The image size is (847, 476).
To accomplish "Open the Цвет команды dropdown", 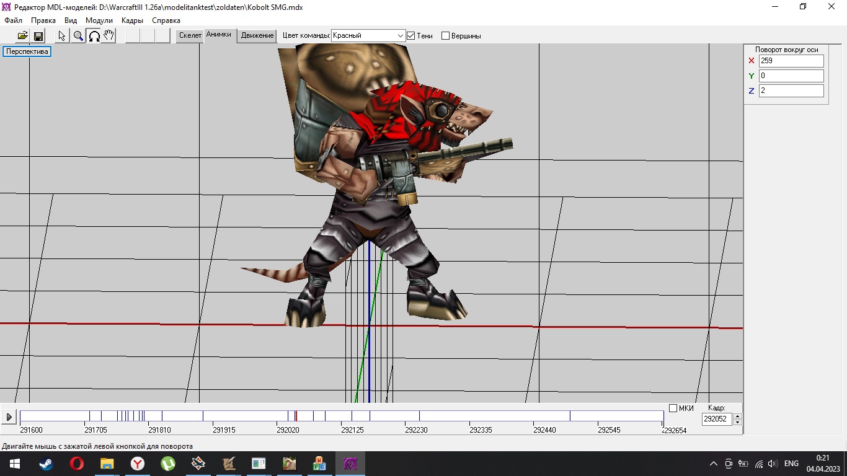I will click(368, 36).
